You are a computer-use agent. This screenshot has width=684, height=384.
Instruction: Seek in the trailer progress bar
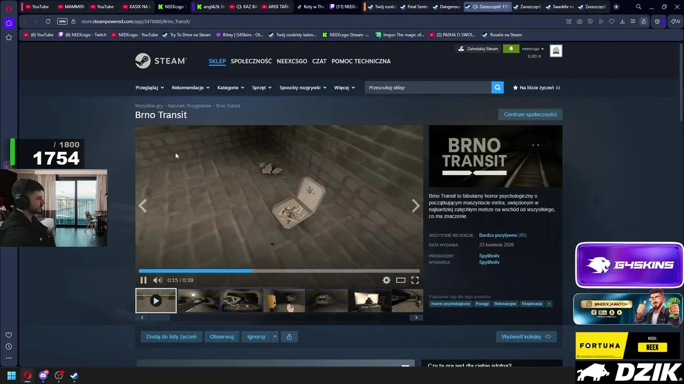[279, 271]
